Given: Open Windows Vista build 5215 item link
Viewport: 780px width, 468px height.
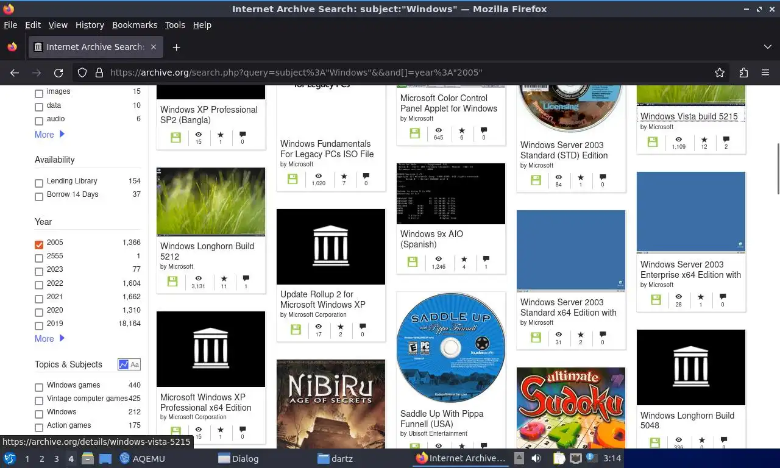Looking at the screenshot, I should point(689,116).
